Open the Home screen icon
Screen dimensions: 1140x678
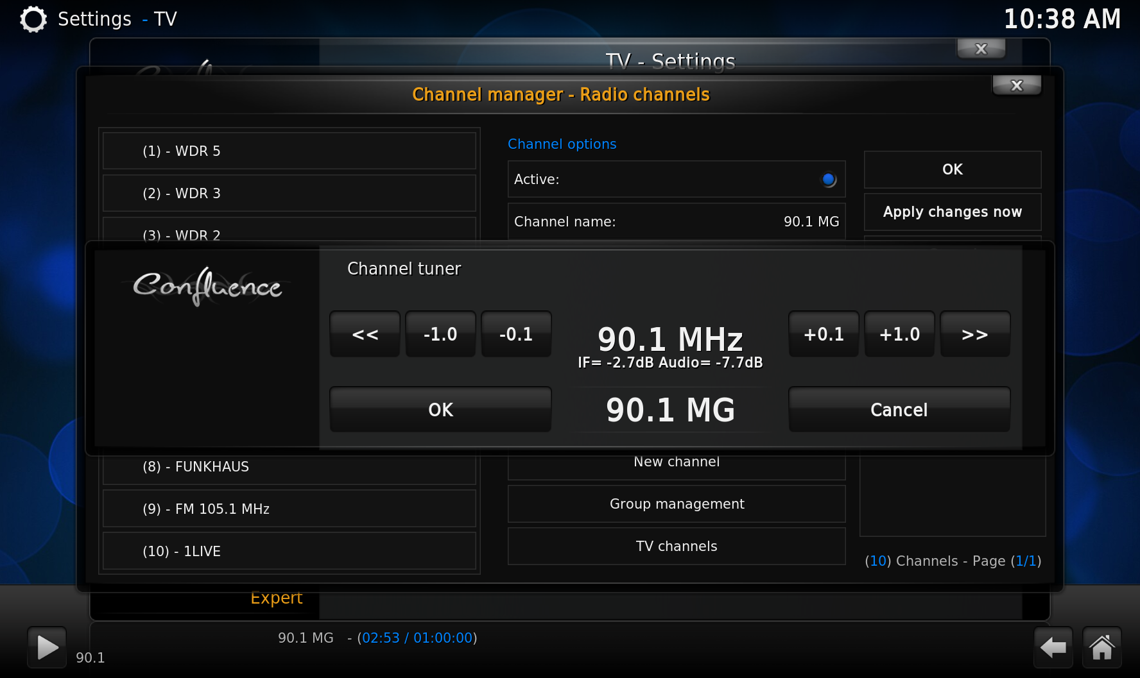1102,647
